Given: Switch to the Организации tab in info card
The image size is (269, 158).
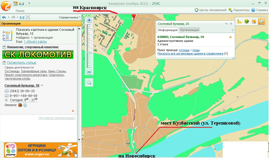Looking at the screenshot, I should [x=189, y=30].
